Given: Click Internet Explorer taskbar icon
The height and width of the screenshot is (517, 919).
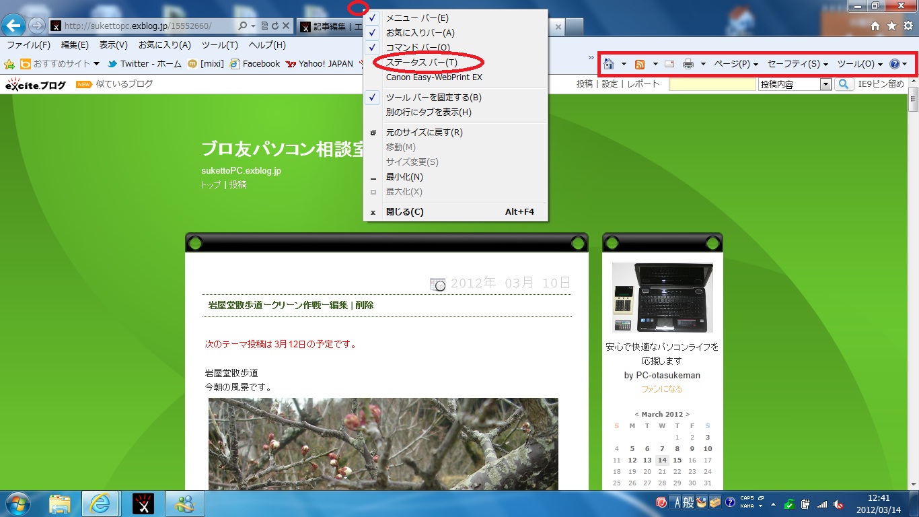Looking at the screenshot, I should tap(100, 503).
